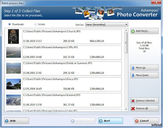Click the red X Remove All icon
163x128 pixels.
click(x=133, y=108)
